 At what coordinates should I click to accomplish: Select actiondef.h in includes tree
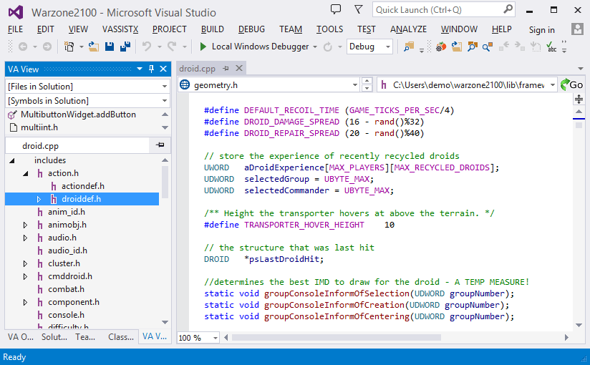[83, 186]
